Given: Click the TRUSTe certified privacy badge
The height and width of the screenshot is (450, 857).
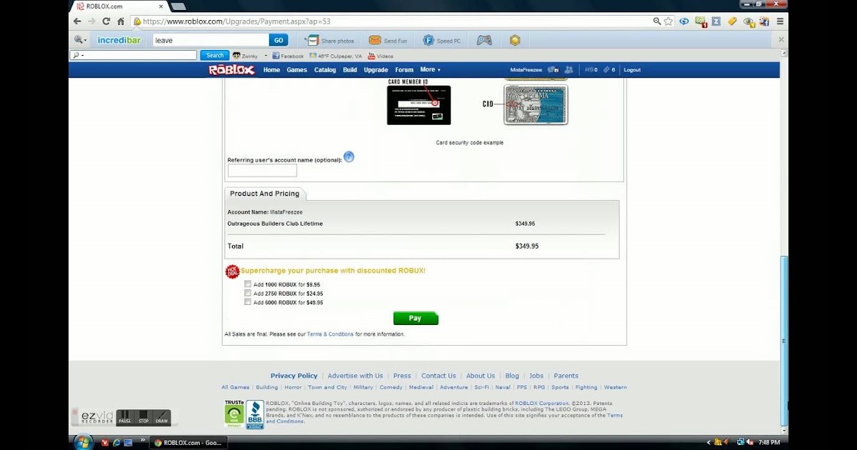Looking at the screenshot, I should pyautogui.click(x=234, y=414).
